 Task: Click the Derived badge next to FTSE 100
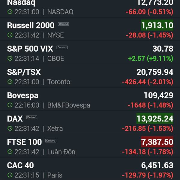click(x=51, y=141)
